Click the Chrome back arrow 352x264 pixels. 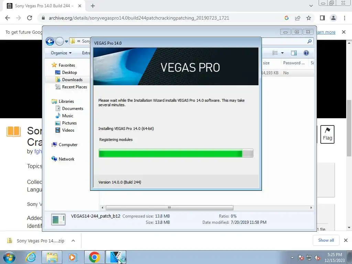pyautogui.click(x=8, y=18)
